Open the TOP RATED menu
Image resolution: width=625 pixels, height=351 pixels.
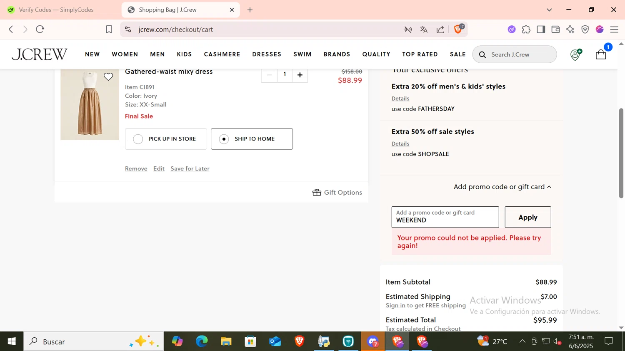(420, 54)
